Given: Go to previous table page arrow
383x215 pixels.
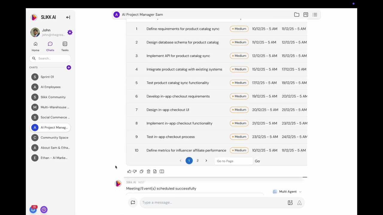Looking at the screenshot, I should click(180, 161).
